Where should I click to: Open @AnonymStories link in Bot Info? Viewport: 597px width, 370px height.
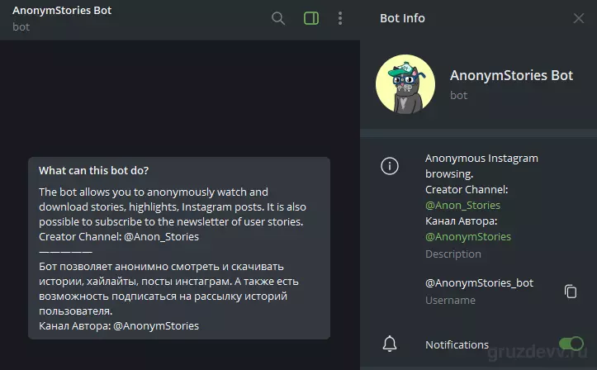click(468, 236)
